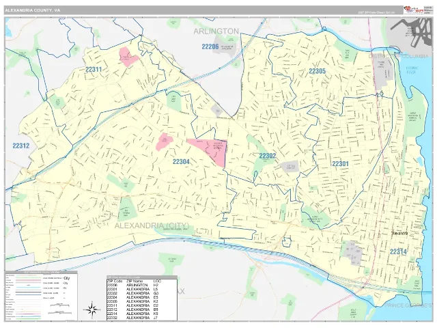Select the 22305 ALEXANDRIA K2 table row
The image size is (437, 328).
142,301
